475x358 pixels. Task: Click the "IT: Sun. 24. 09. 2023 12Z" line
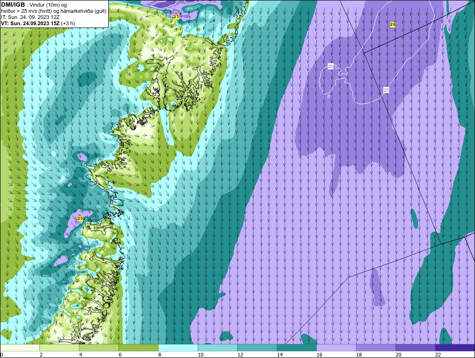[30, 17]
